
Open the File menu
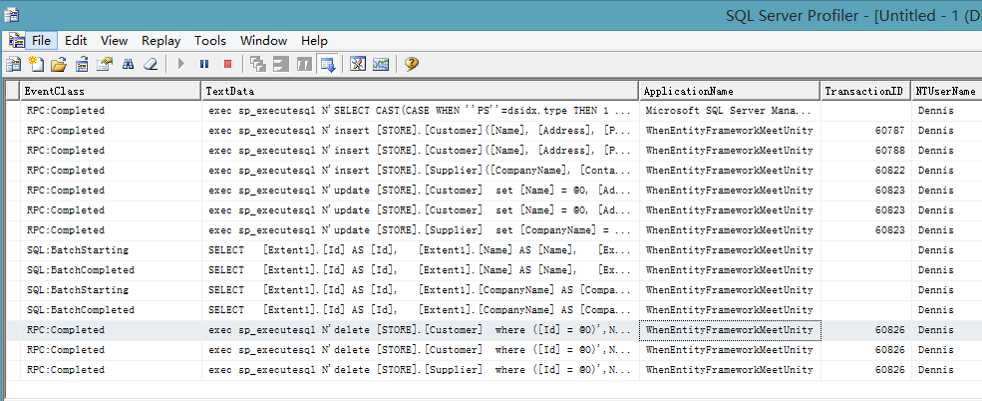[41, 41]
